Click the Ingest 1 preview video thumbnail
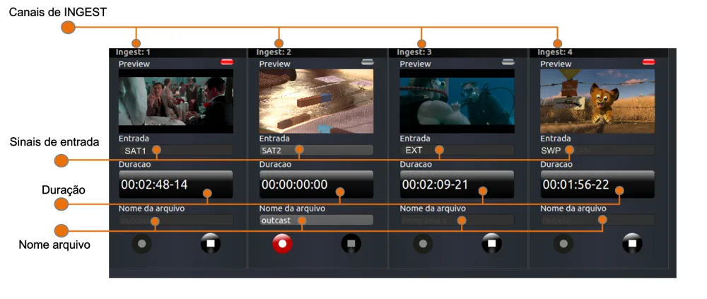 (176, 101)
